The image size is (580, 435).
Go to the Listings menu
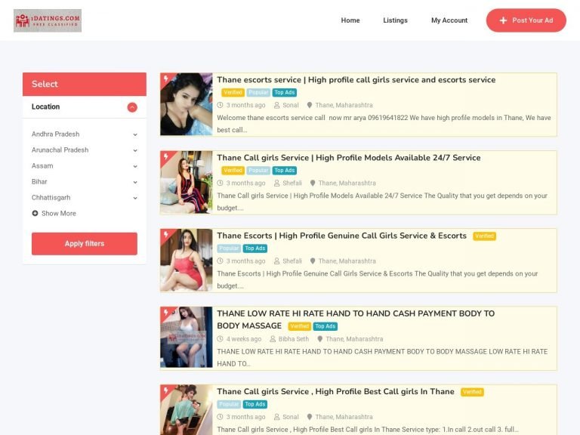click(395, 20)
